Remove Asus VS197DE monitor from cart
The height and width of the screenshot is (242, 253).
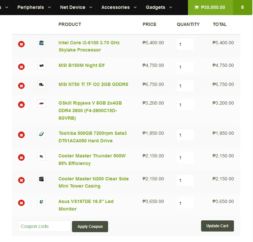pos(21,203)
